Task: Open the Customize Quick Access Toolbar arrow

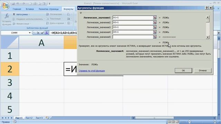Action: pyautogui.click(x=49, y=4)
